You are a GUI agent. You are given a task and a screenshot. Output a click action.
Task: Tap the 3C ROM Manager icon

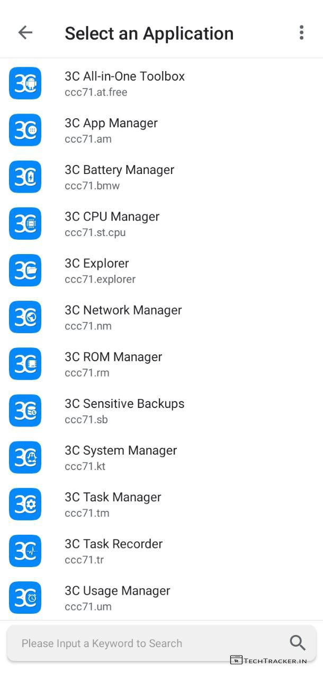pyautogui.click(x=25, y=363)
